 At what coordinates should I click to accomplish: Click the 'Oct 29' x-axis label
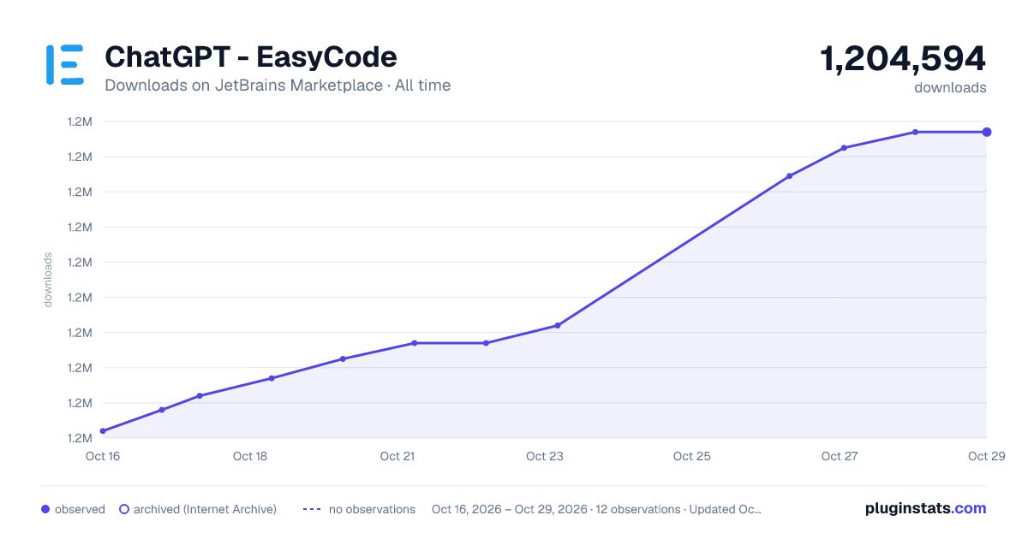[985, 456]
